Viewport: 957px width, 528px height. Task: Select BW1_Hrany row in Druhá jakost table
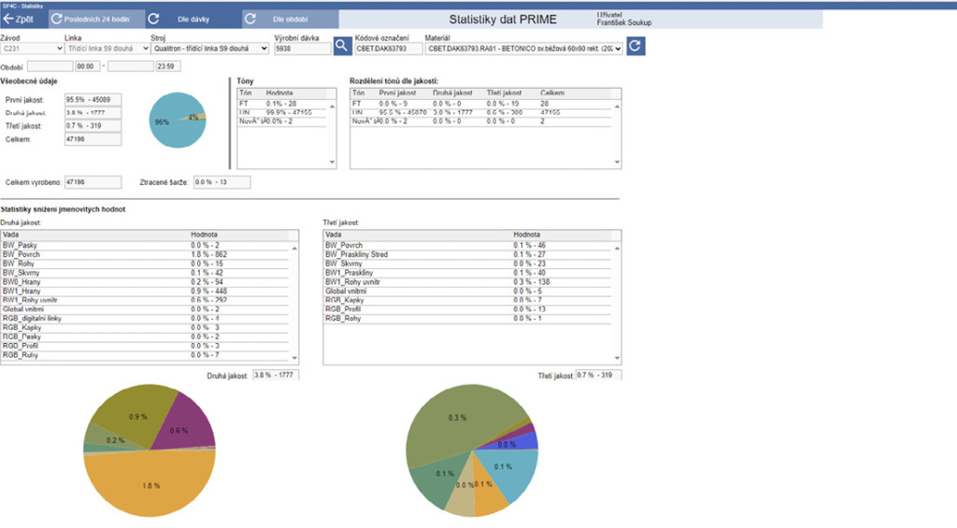pyautogui.click(x=93, y=291)
